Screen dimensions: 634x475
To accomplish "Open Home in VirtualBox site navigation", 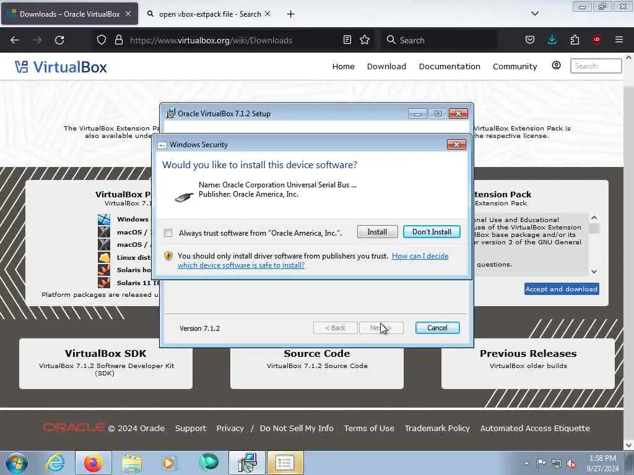I will [343, 66].
